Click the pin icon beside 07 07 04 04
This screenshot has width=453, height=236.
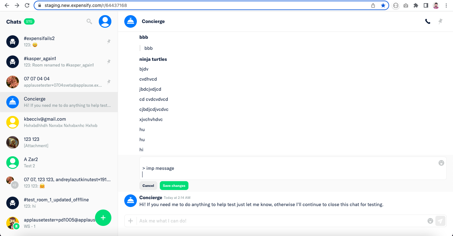[x=109, y=82]
